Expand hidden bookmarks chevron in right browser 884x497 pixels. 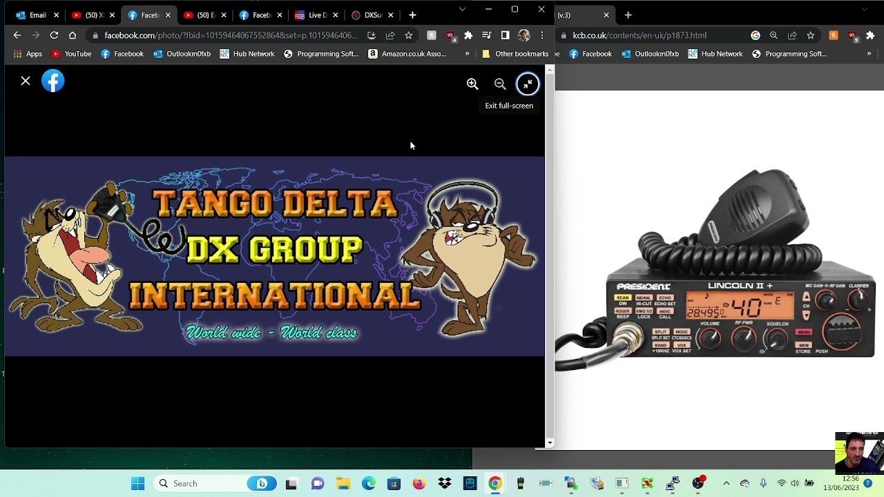(x=869, y=54)
